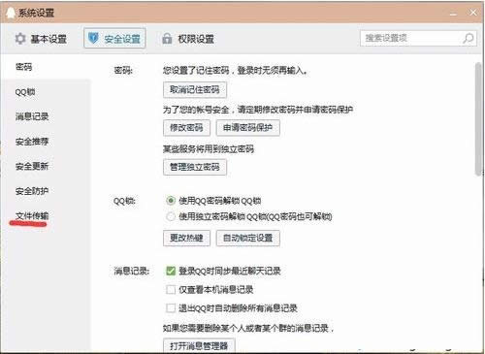485x354 pixels.
Task: Uncheck 登录QQ时同步最近聊天记录
Action: click(171, 271)
